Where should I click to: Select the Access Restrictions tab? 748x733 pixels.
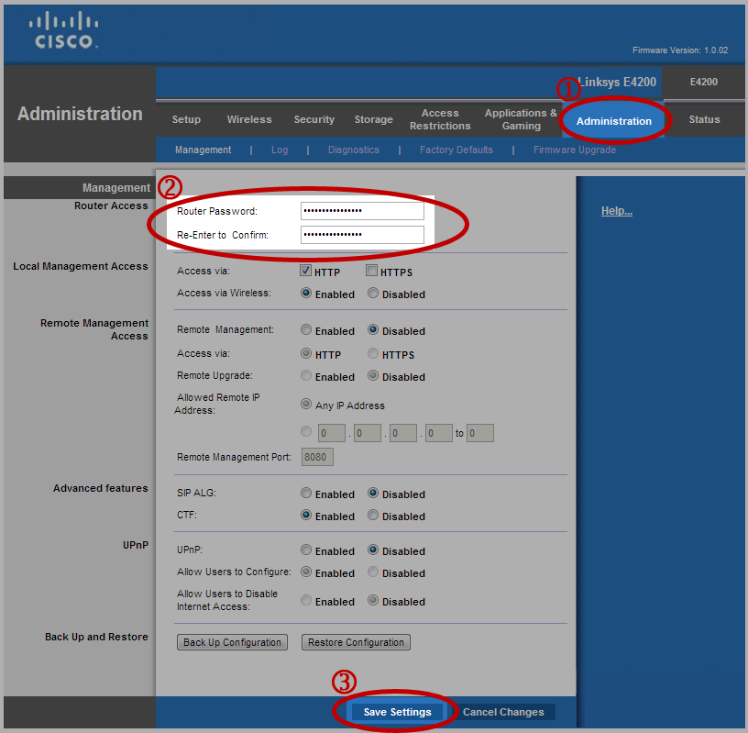pos(440,119)
